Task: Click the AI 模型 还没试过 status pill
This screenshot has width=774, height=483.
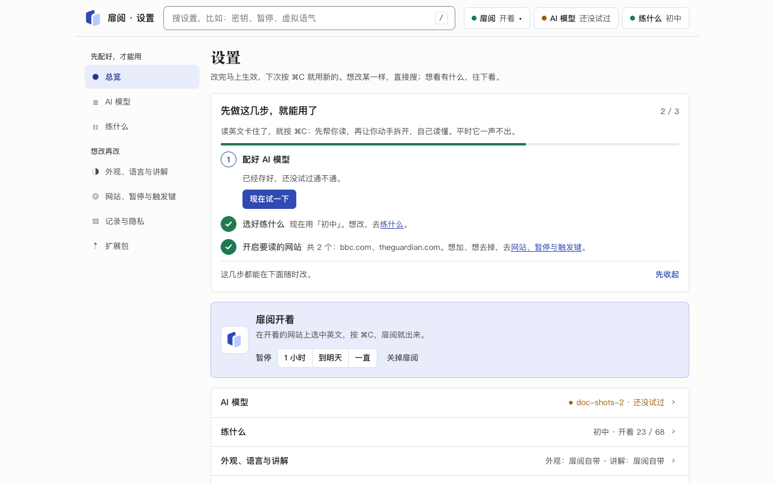Action: tap(576, 18)
